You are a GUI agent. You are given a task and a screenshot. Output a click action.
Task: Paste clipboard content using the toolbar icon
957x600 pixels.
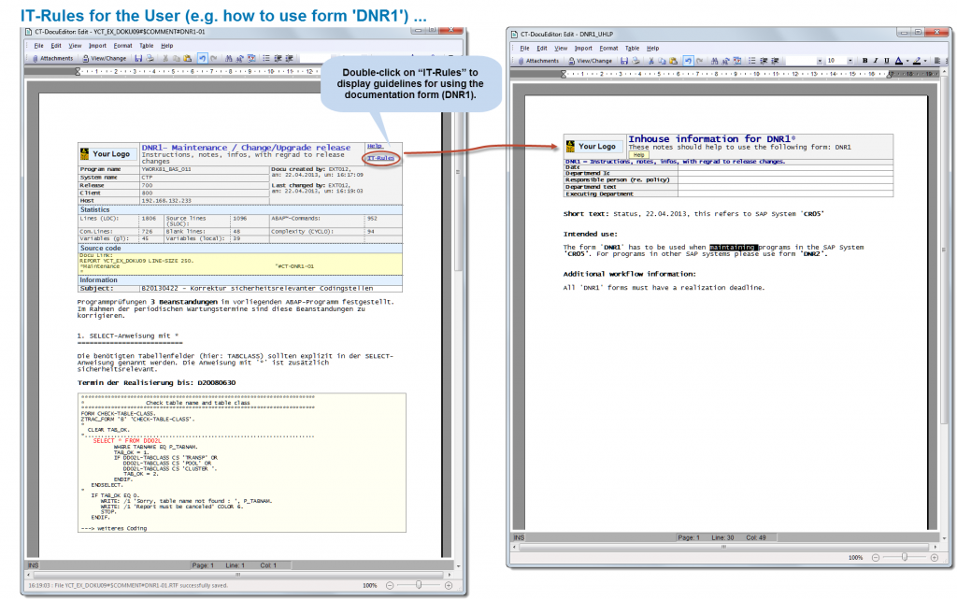tap(187, 56)
